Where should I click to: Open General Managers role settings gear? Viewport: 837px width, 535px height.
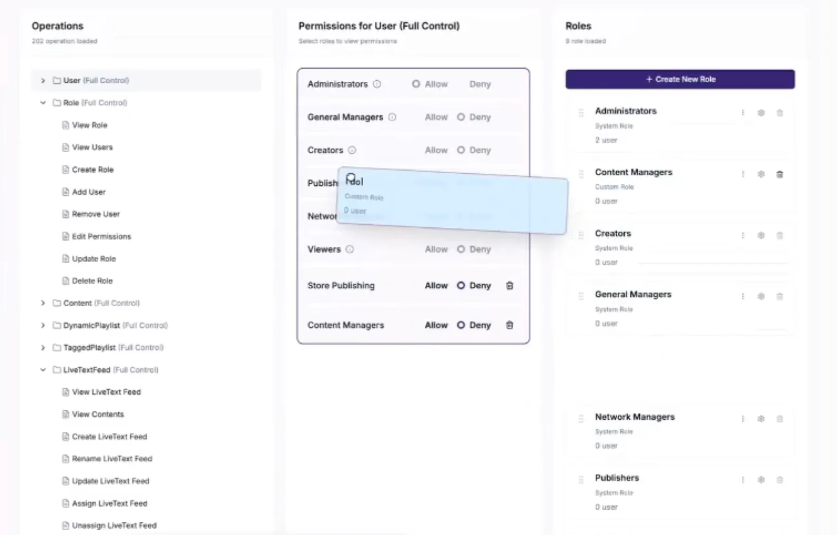click(761, 296)
